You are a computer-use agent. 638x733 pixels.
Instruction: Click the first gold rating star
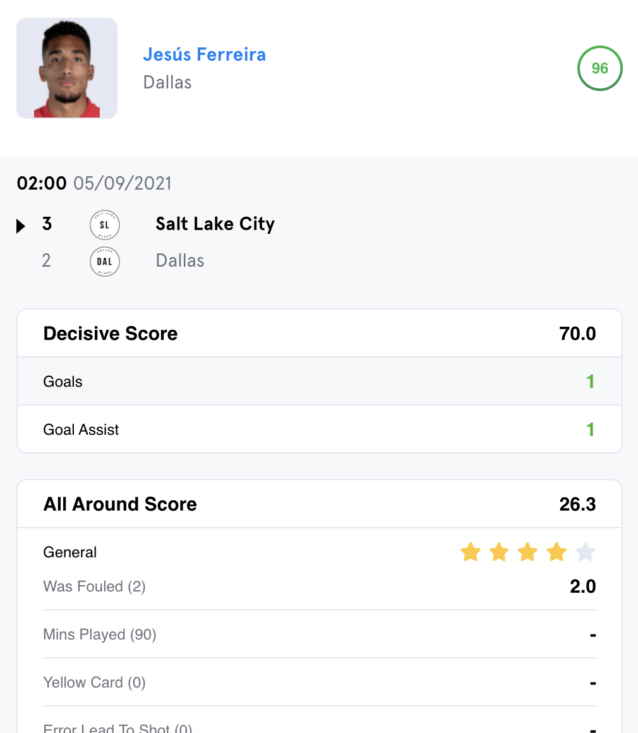pyautogui.click(x=471, y=552)
